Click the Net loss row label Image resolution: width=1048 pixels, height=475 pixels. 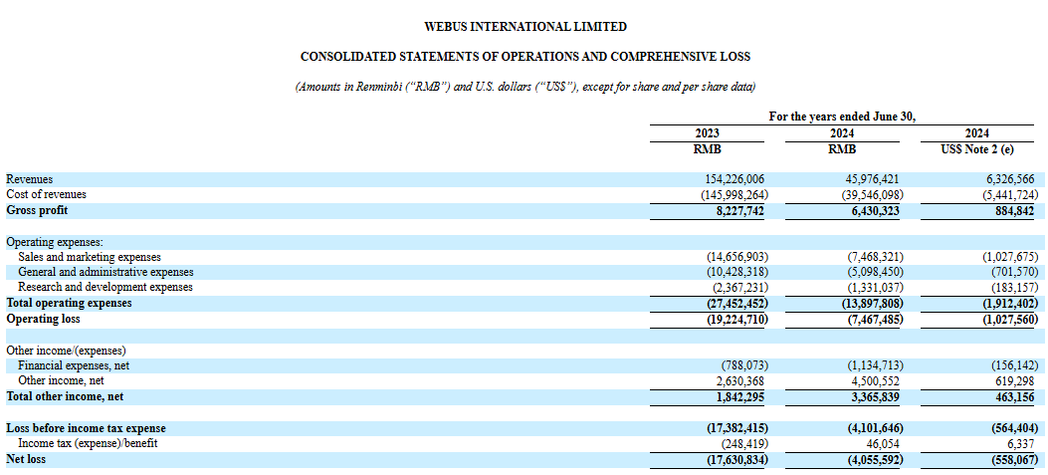click(x=26, y=459)
